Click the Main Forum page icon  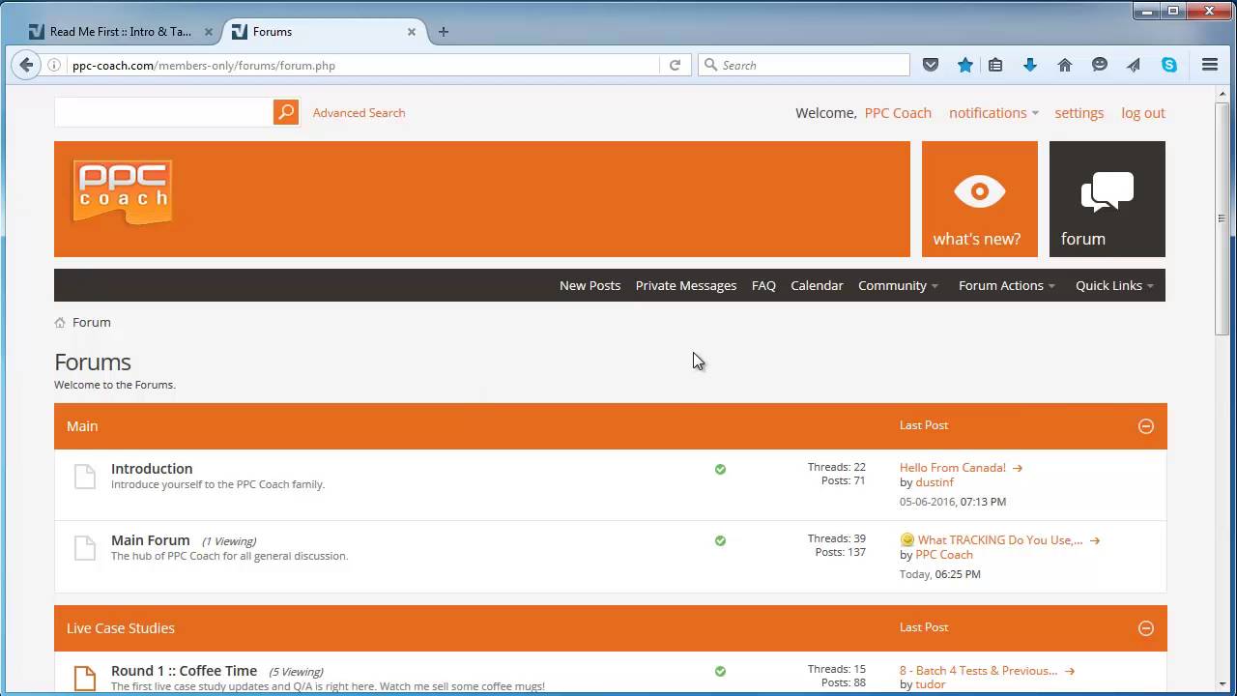click(x=85, y=548)
